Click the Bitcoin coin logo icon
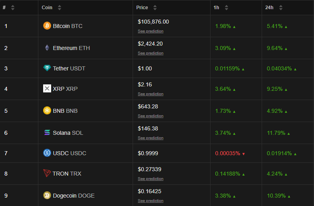The height and width of the screenshot is (206, 314). [47, 26]
